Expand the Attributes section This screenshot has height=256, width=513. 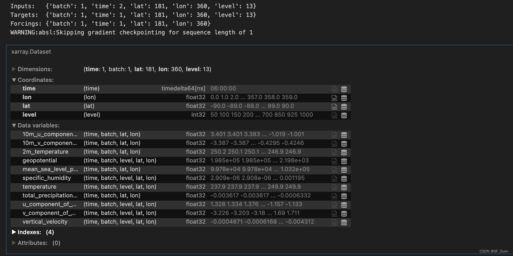coord(36,243)
